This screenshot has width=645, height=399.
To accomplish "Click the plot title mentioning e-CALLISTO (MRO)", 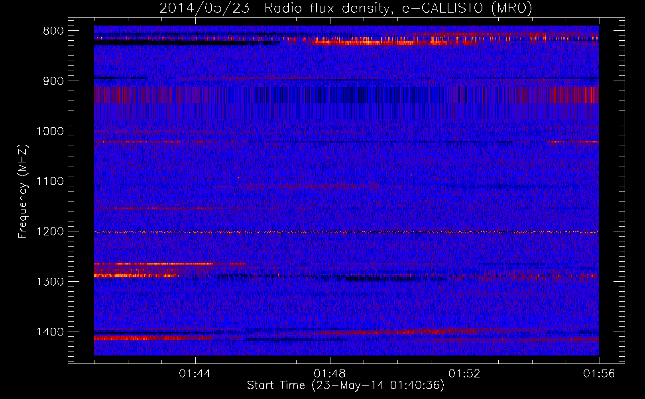I will pos(346,8).
